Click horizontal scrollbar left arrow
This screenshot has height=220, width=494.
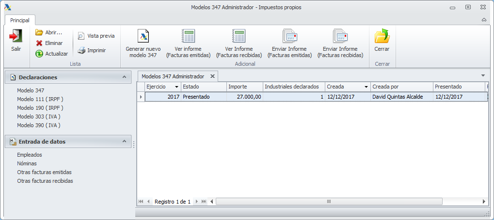click(x=212, y=202)
